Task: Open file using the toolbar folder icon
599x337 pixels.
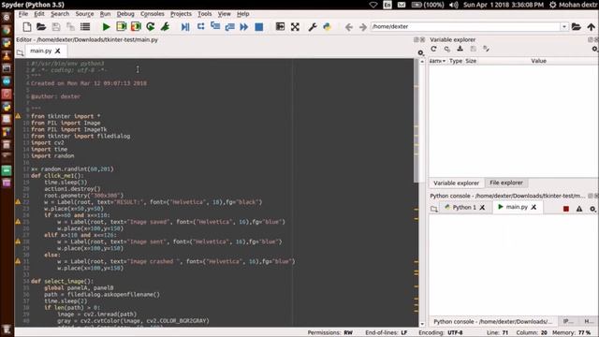Action: [x=41, y=27]
